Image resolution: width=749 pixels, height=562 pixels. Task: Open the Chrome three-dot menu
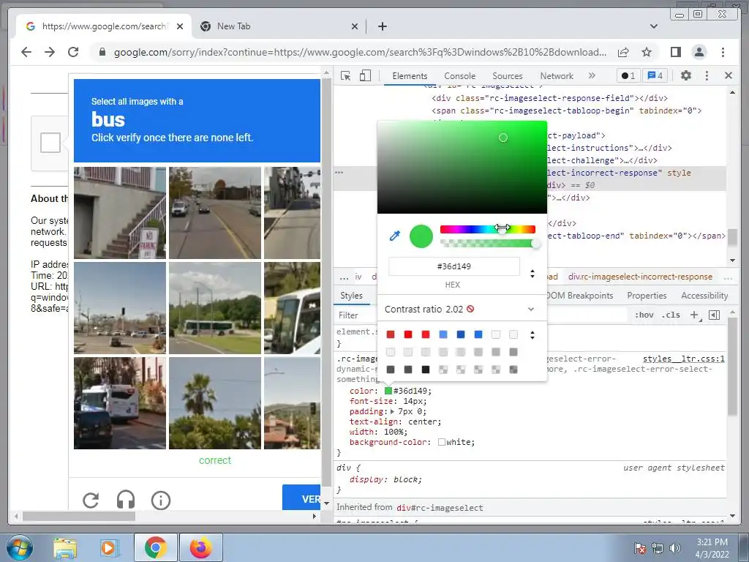point(723,52)
